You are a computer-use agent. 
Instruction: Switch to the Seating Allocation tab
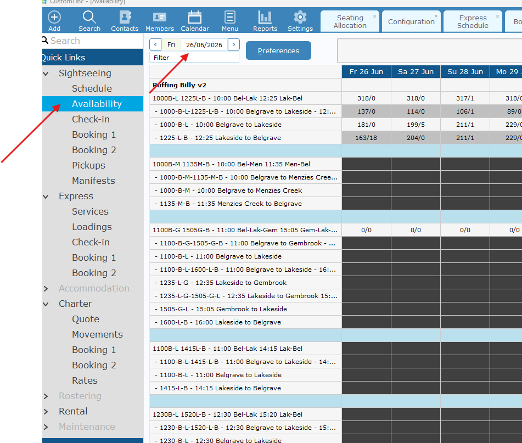click(x=350, y=21)
